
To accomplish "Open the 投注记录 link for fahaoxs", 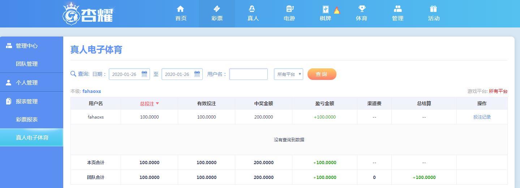I will [x=482, y=117].
